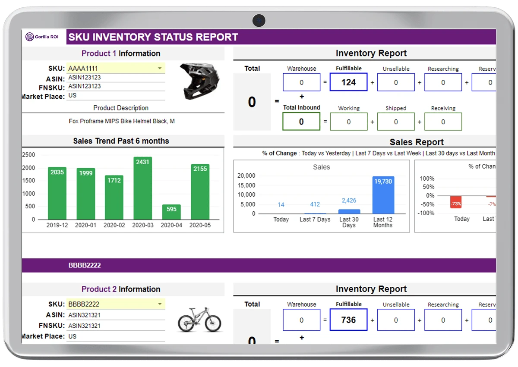The image size is (518, 367).
Task: Click the red -73% Today bar
Action: 456,202
